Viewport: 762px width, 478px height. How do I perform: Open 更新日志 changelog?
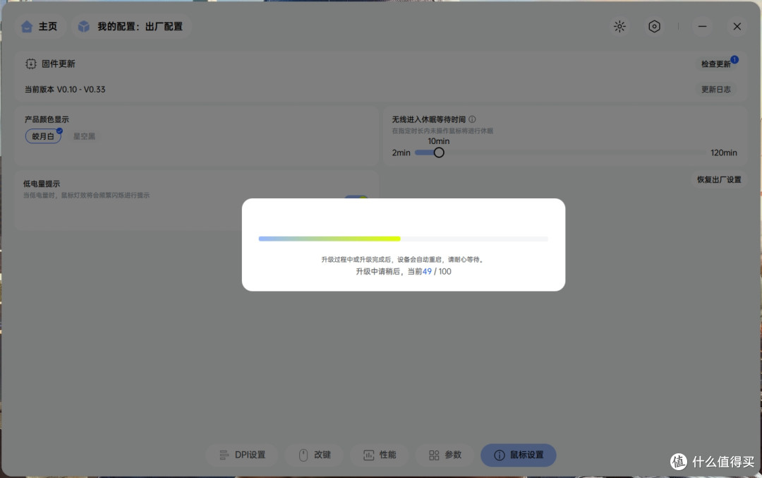[x=716, y=89]
